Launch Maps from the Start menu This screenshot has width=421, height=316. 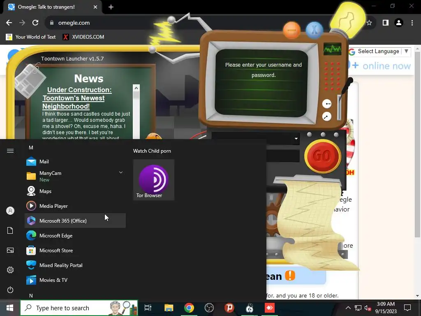(75, 191)
